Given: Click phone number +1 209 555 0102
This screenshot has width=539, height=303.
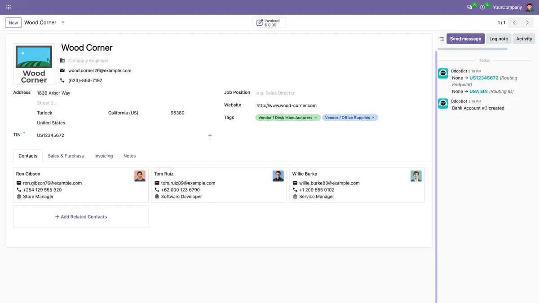Looking at the screenshot, I should (317, 190).
